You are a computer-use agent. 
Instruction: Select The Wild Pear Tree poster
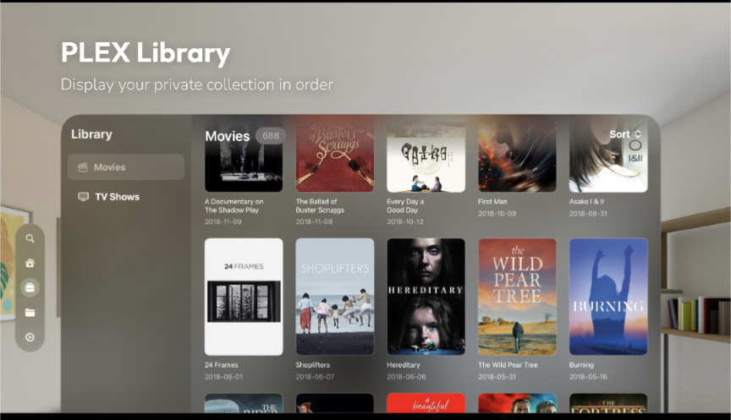pyautogui.click(x=517, y=297)
